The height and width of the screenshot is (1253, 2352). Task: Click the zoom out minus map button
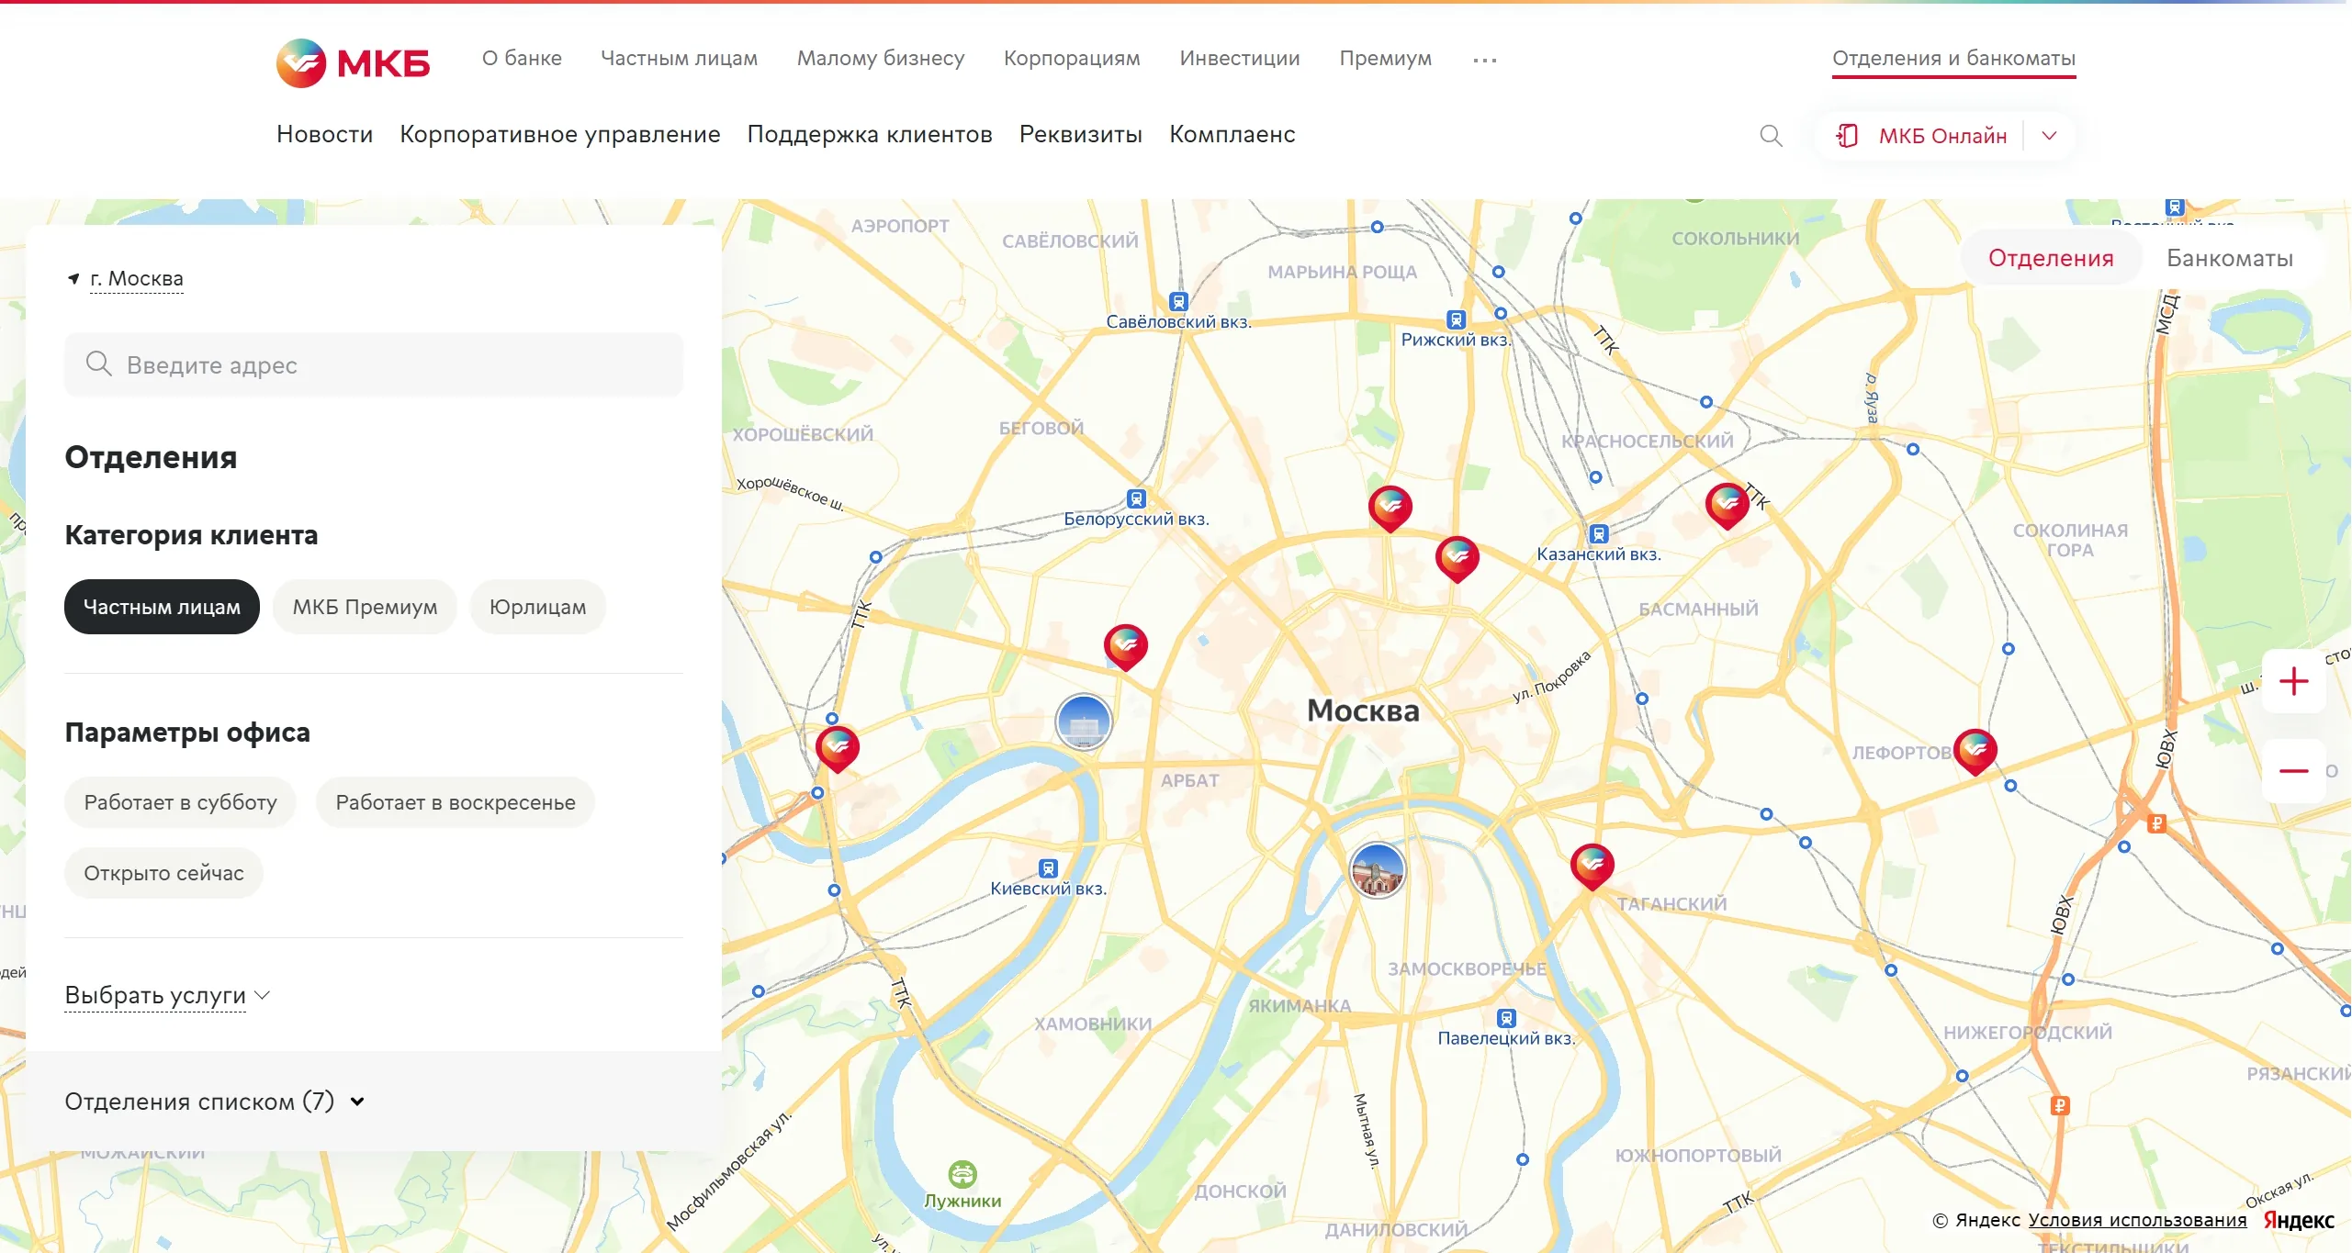(2293, 771)
